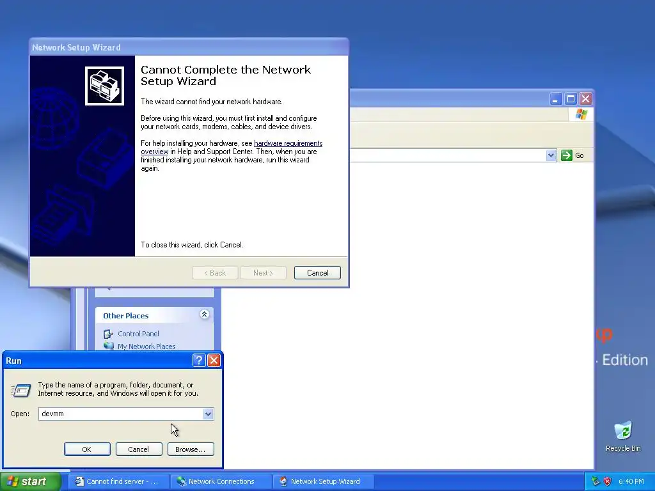Switch to Cannot find server taskbar item

pyautogui.click(x=118, y=481)
